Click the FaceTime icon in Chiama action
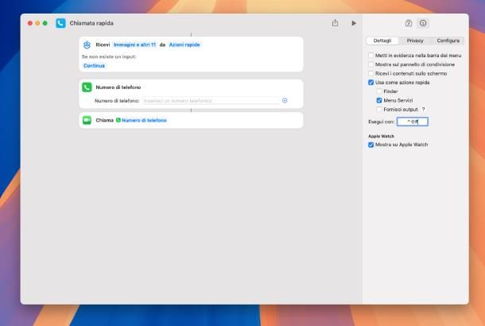The height and width of the screenshot is (326, 485). [87, 120]
